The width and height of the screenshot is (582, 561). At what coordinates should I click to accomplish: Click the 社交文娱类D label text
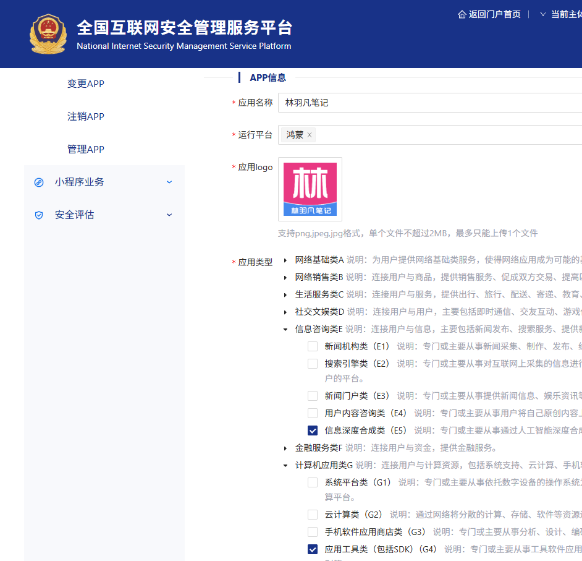pyautogui.click(x=320, y=312)
